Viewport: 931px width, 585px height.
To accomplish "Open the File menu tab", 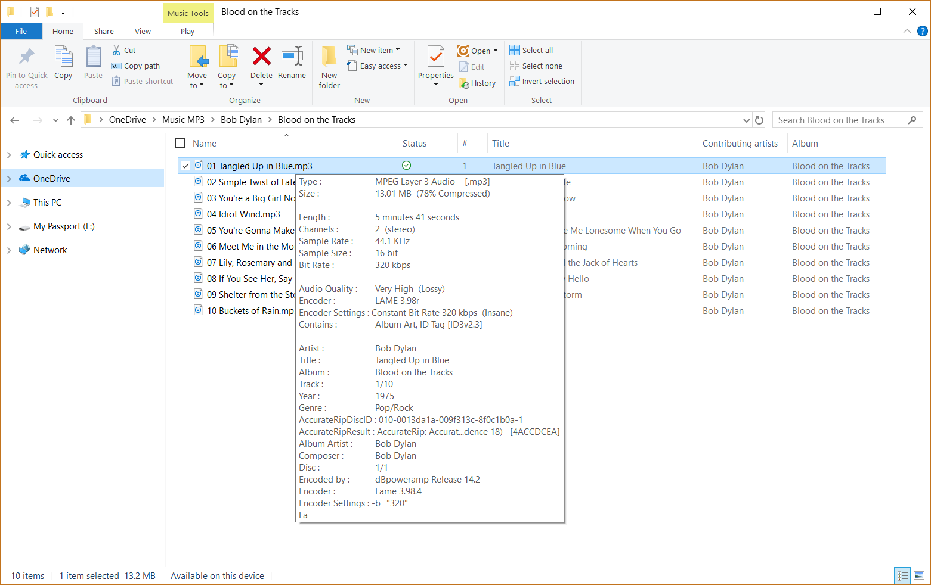I will [21, 31].
